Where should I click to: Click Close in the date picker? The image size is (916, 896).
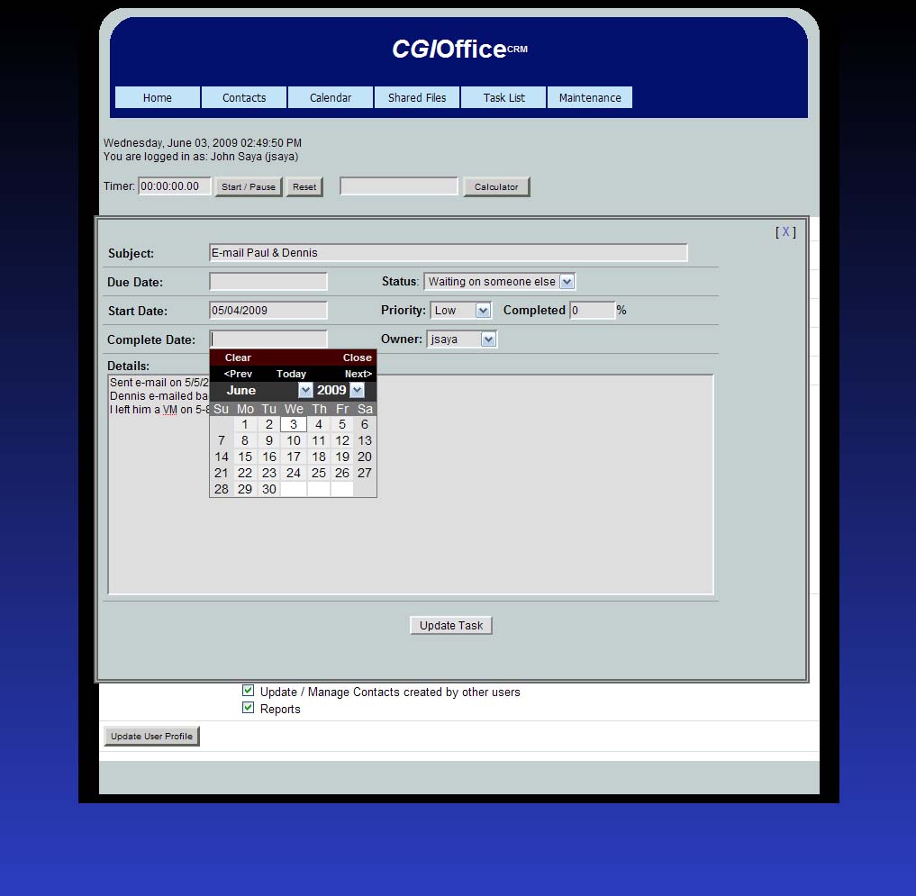357,357
